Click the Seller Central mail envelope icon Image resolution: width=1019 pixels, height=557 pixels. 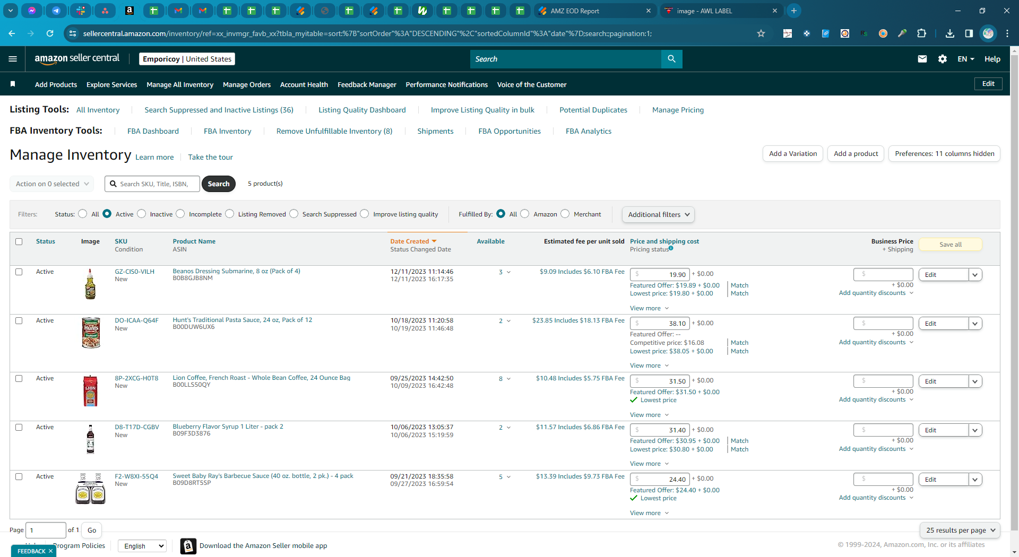coord(922,59)
